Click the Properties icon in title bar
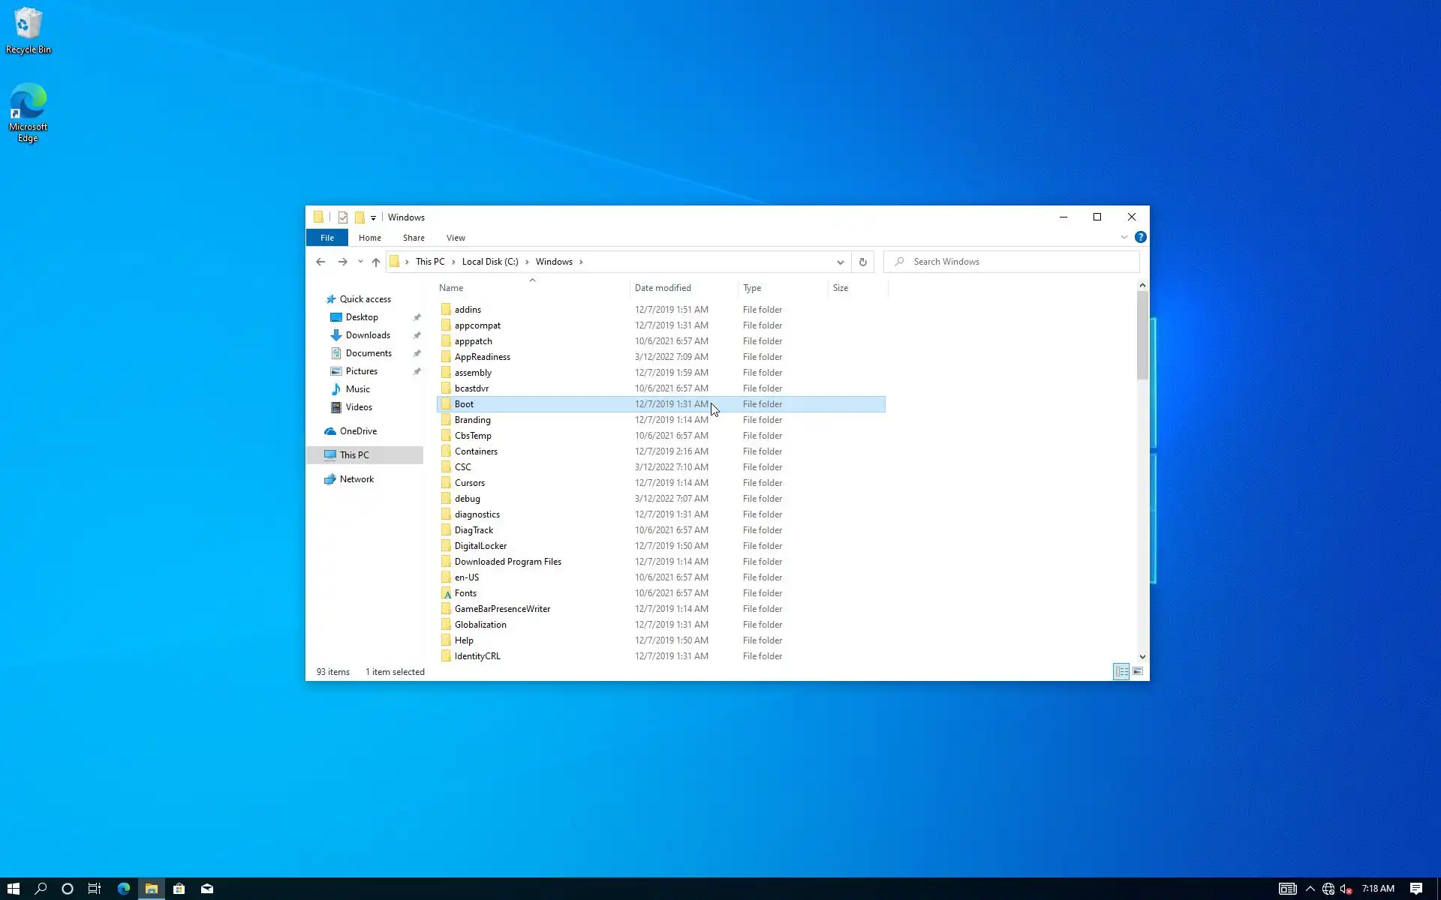This screenshot has width=1441, height=900. [343, 217]
